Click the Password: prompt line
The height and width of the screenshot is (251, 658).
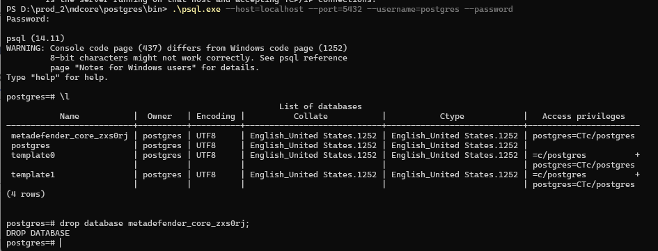(28, 19)
